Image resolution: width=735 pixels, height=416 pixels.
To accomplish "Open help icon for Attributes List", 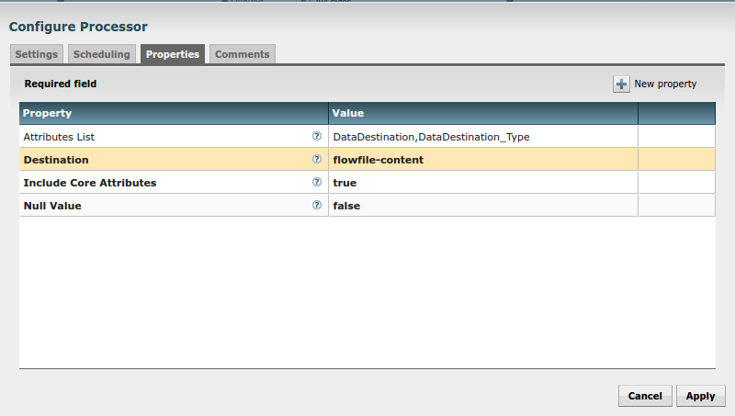I will click(x=317, y=136).
